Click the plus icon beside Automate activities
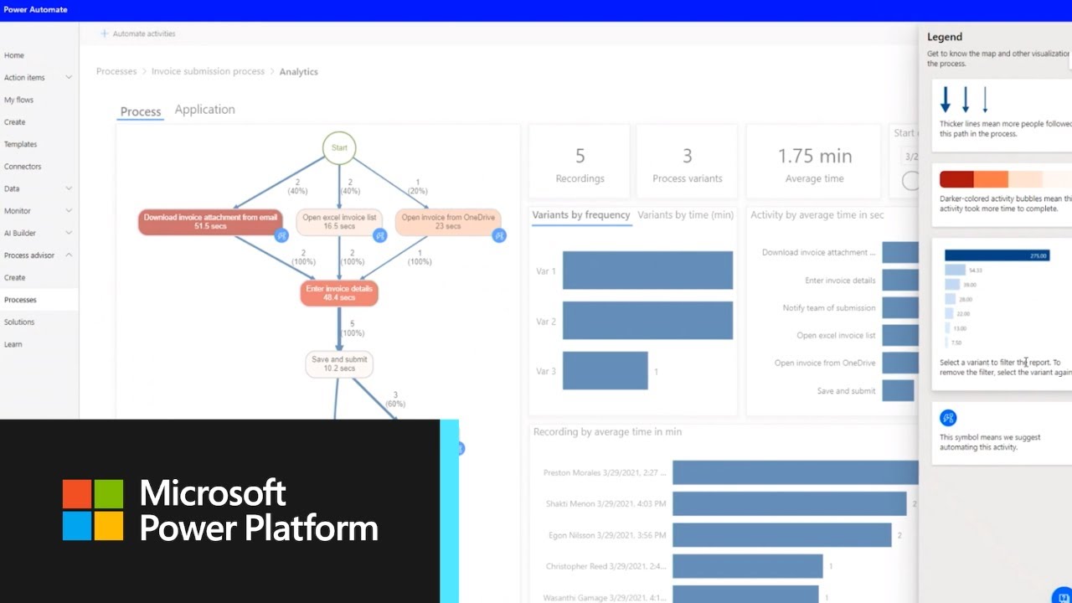The width and height of the screenshot is (1072, 603). coord(104,33)
